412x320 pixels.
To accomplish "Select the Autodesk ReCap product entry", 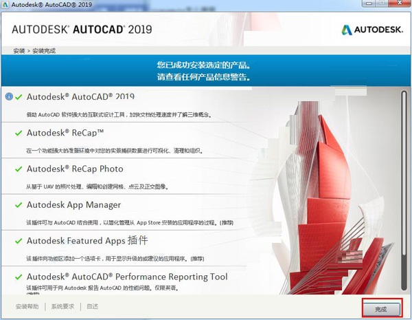I will [65, 133].
